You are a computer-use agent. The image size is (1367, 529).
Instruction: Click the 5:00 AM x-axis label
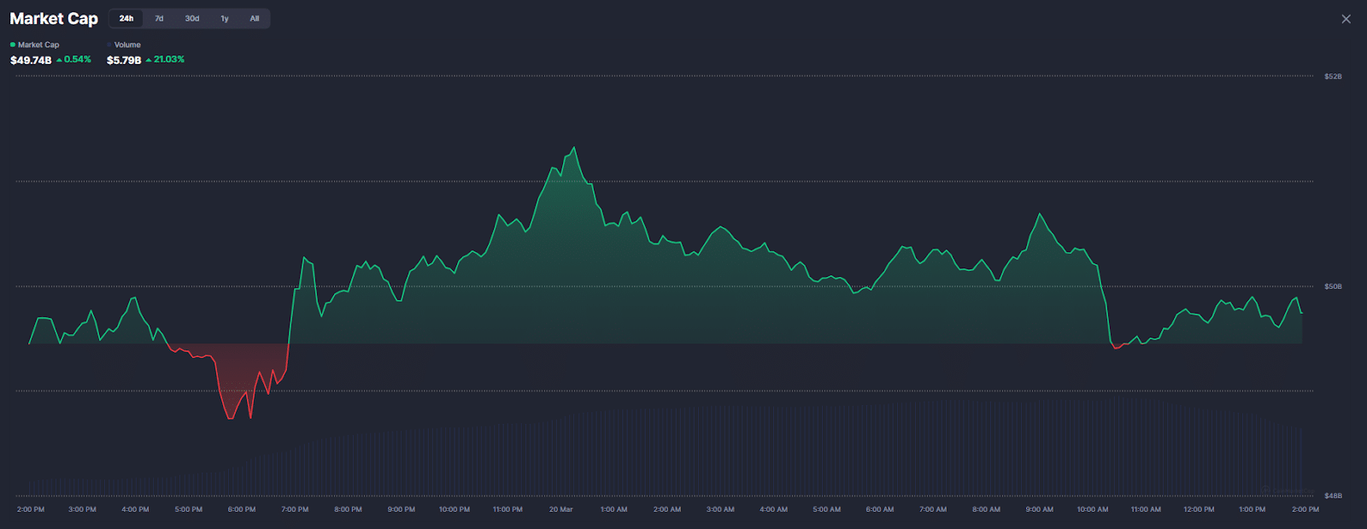click(x=826, y=509)
